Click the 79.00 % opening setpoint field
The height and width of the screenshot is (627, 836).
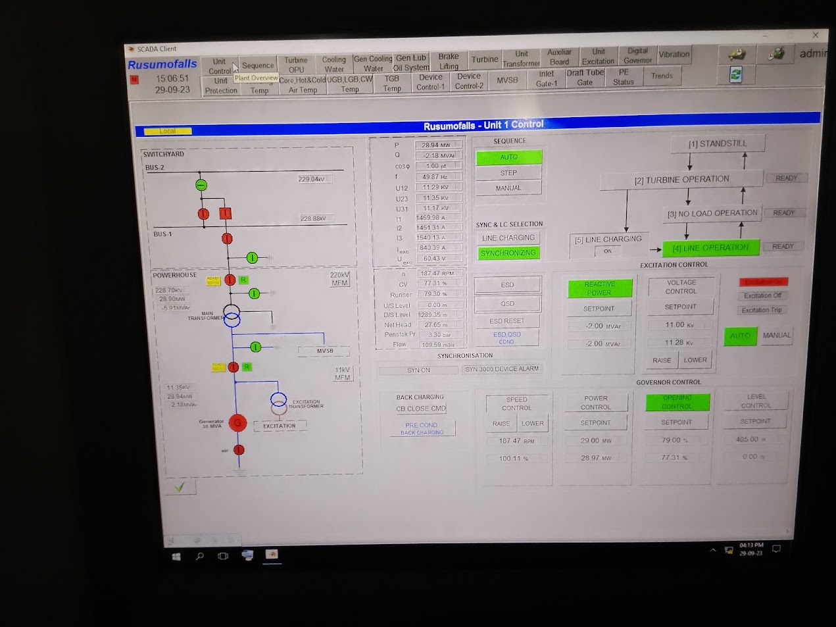click(676, 440)
